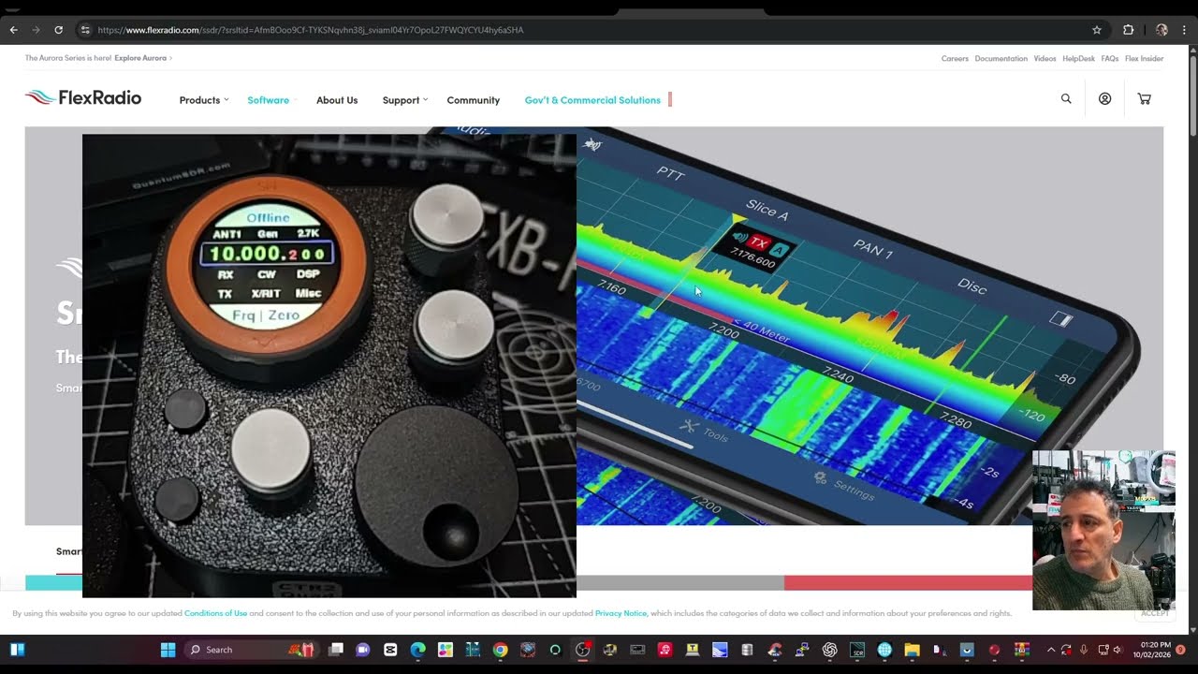Open the user account icon
This screenshot has height=674, width=1198.
(x=1105, y=98)
